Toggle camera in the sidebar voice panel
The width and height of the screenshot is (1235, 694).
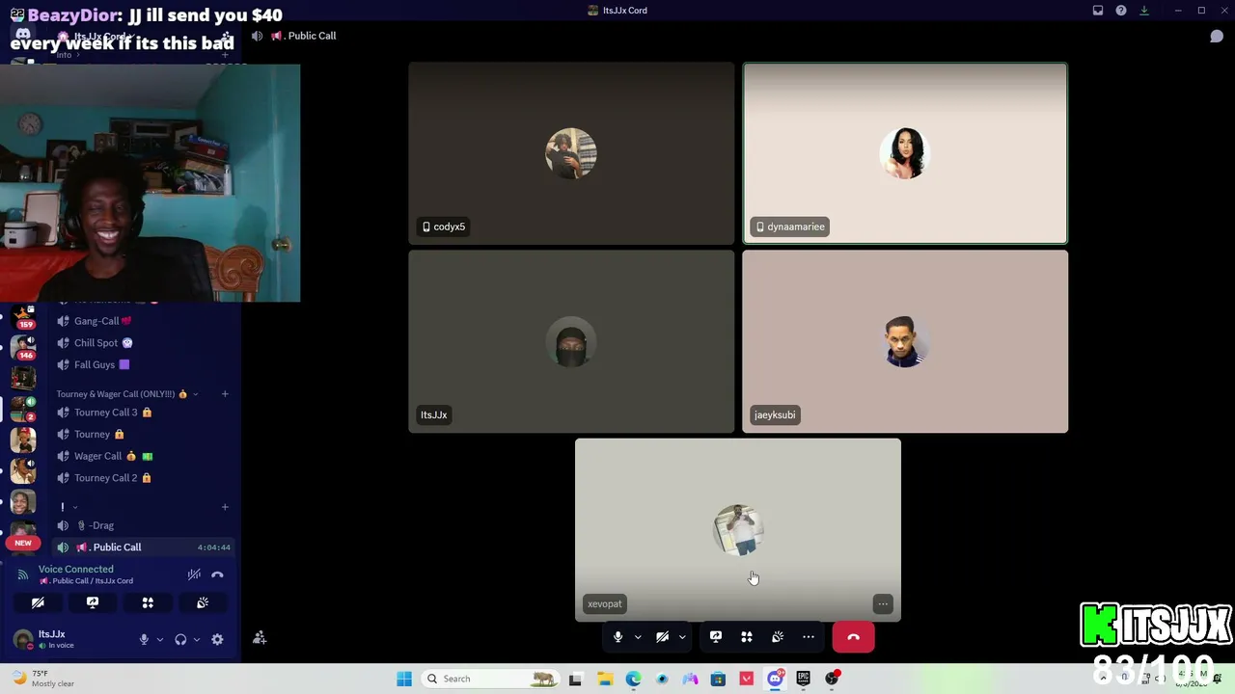(38, 602)
